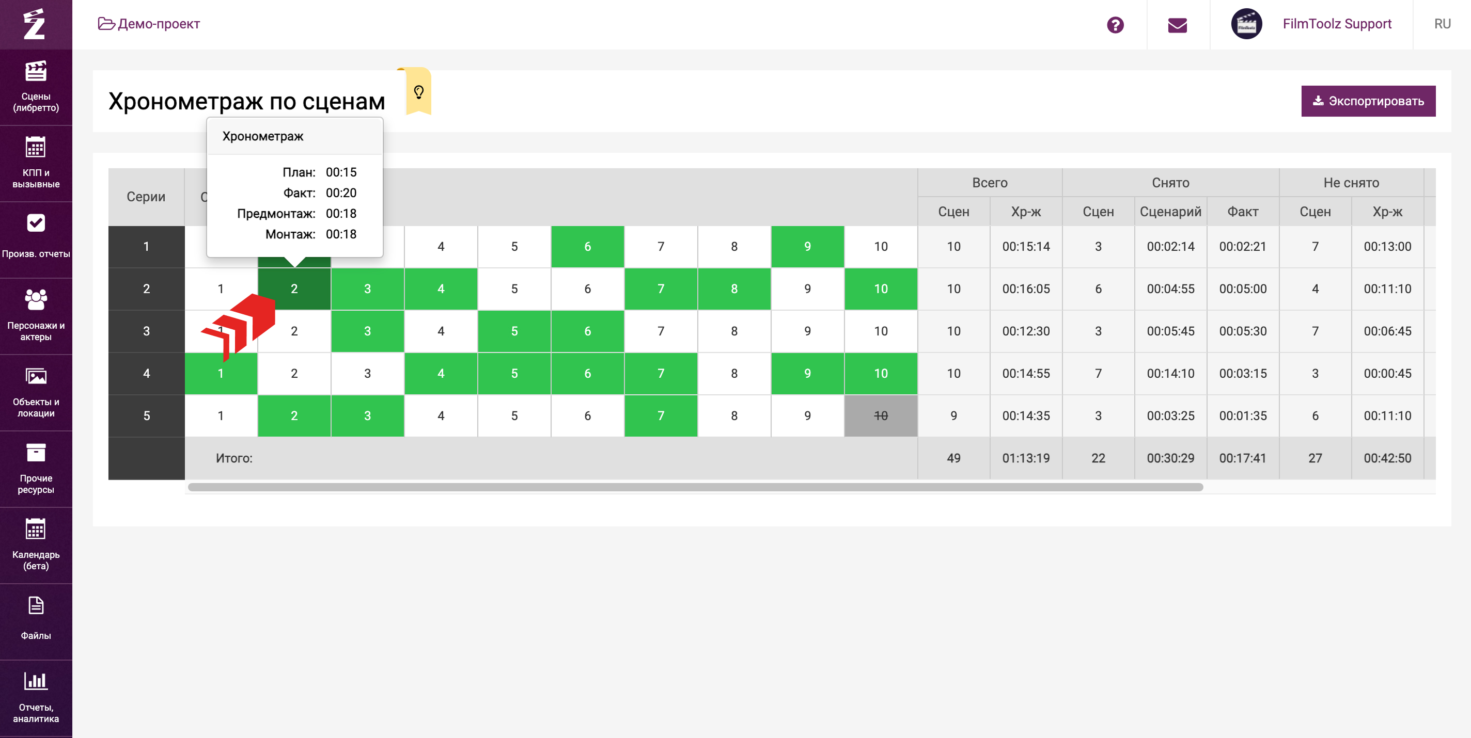Image resolution: width=1471 pixels, height=738 pixels.
Task: Select green scene 9 in series 1
Action: click(807, 247)
